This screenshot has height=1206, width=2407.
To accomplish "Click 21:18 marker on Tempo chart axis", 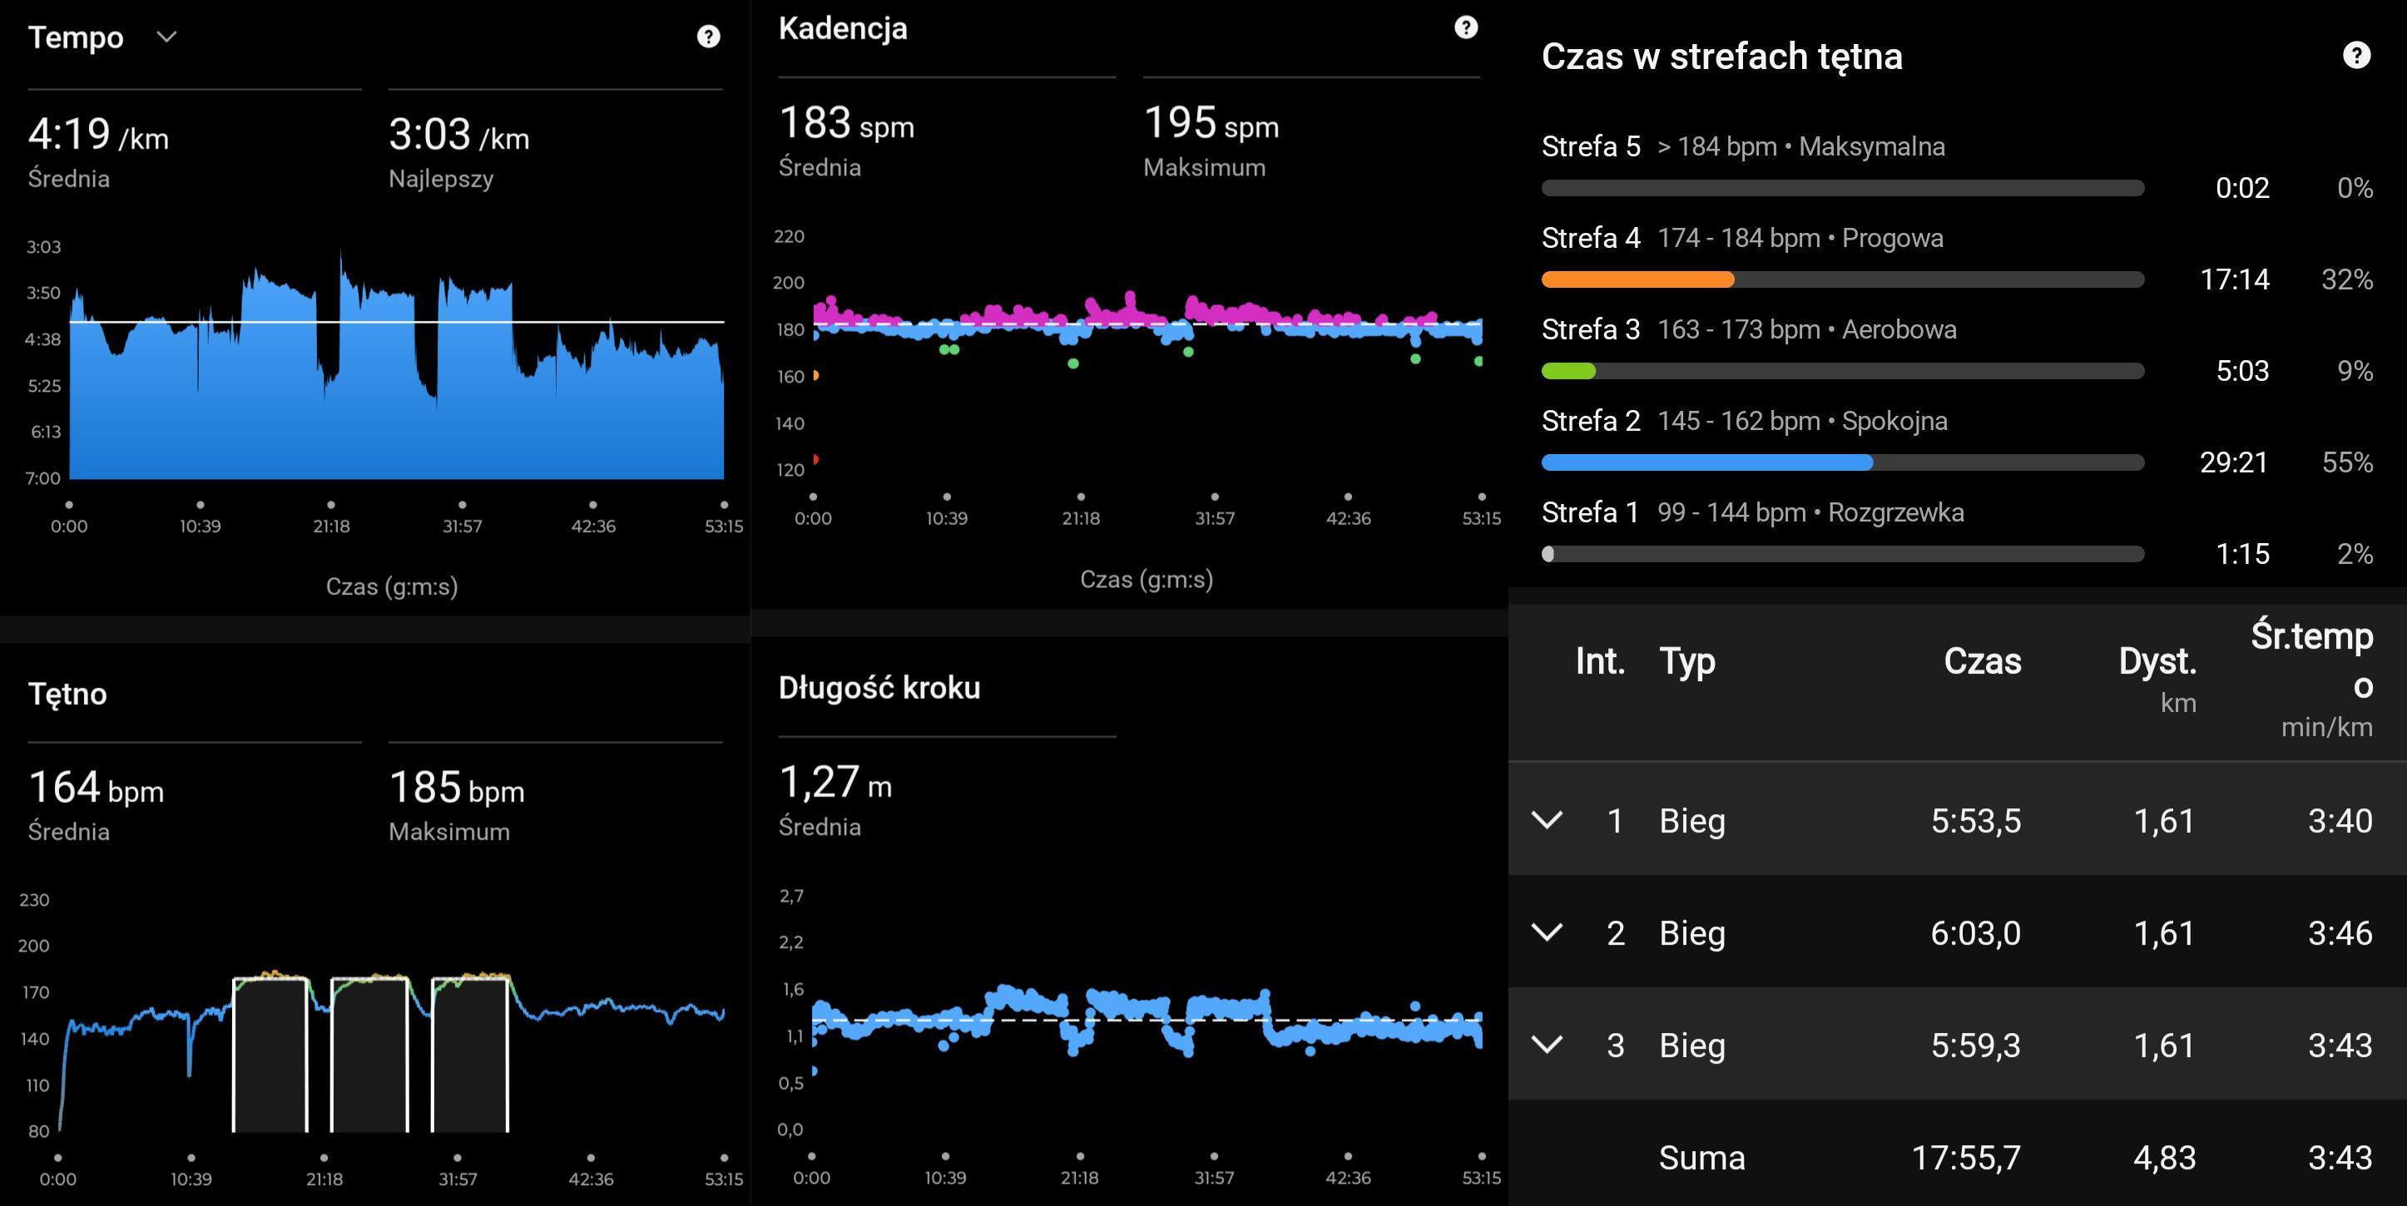I will click(x=331, y=525).
